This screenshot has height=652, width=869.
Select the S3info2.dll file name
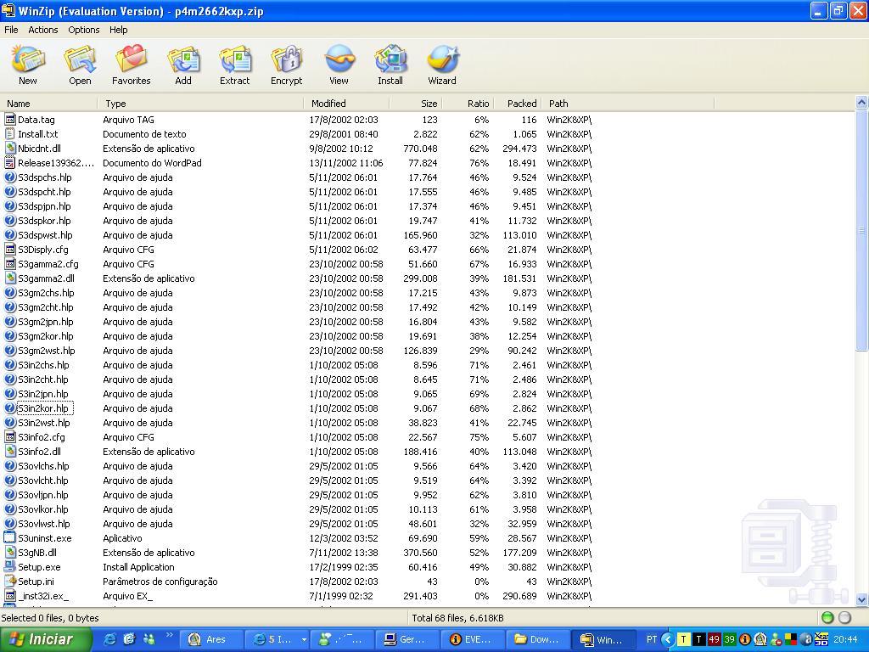tap(39, 452)
